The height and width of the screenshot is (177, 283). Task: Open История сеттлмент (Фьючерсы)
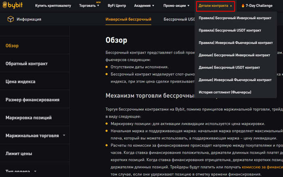click(x=225, y=92)
